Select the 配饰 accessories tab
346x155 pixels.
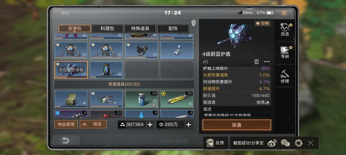tap(173, 28)
